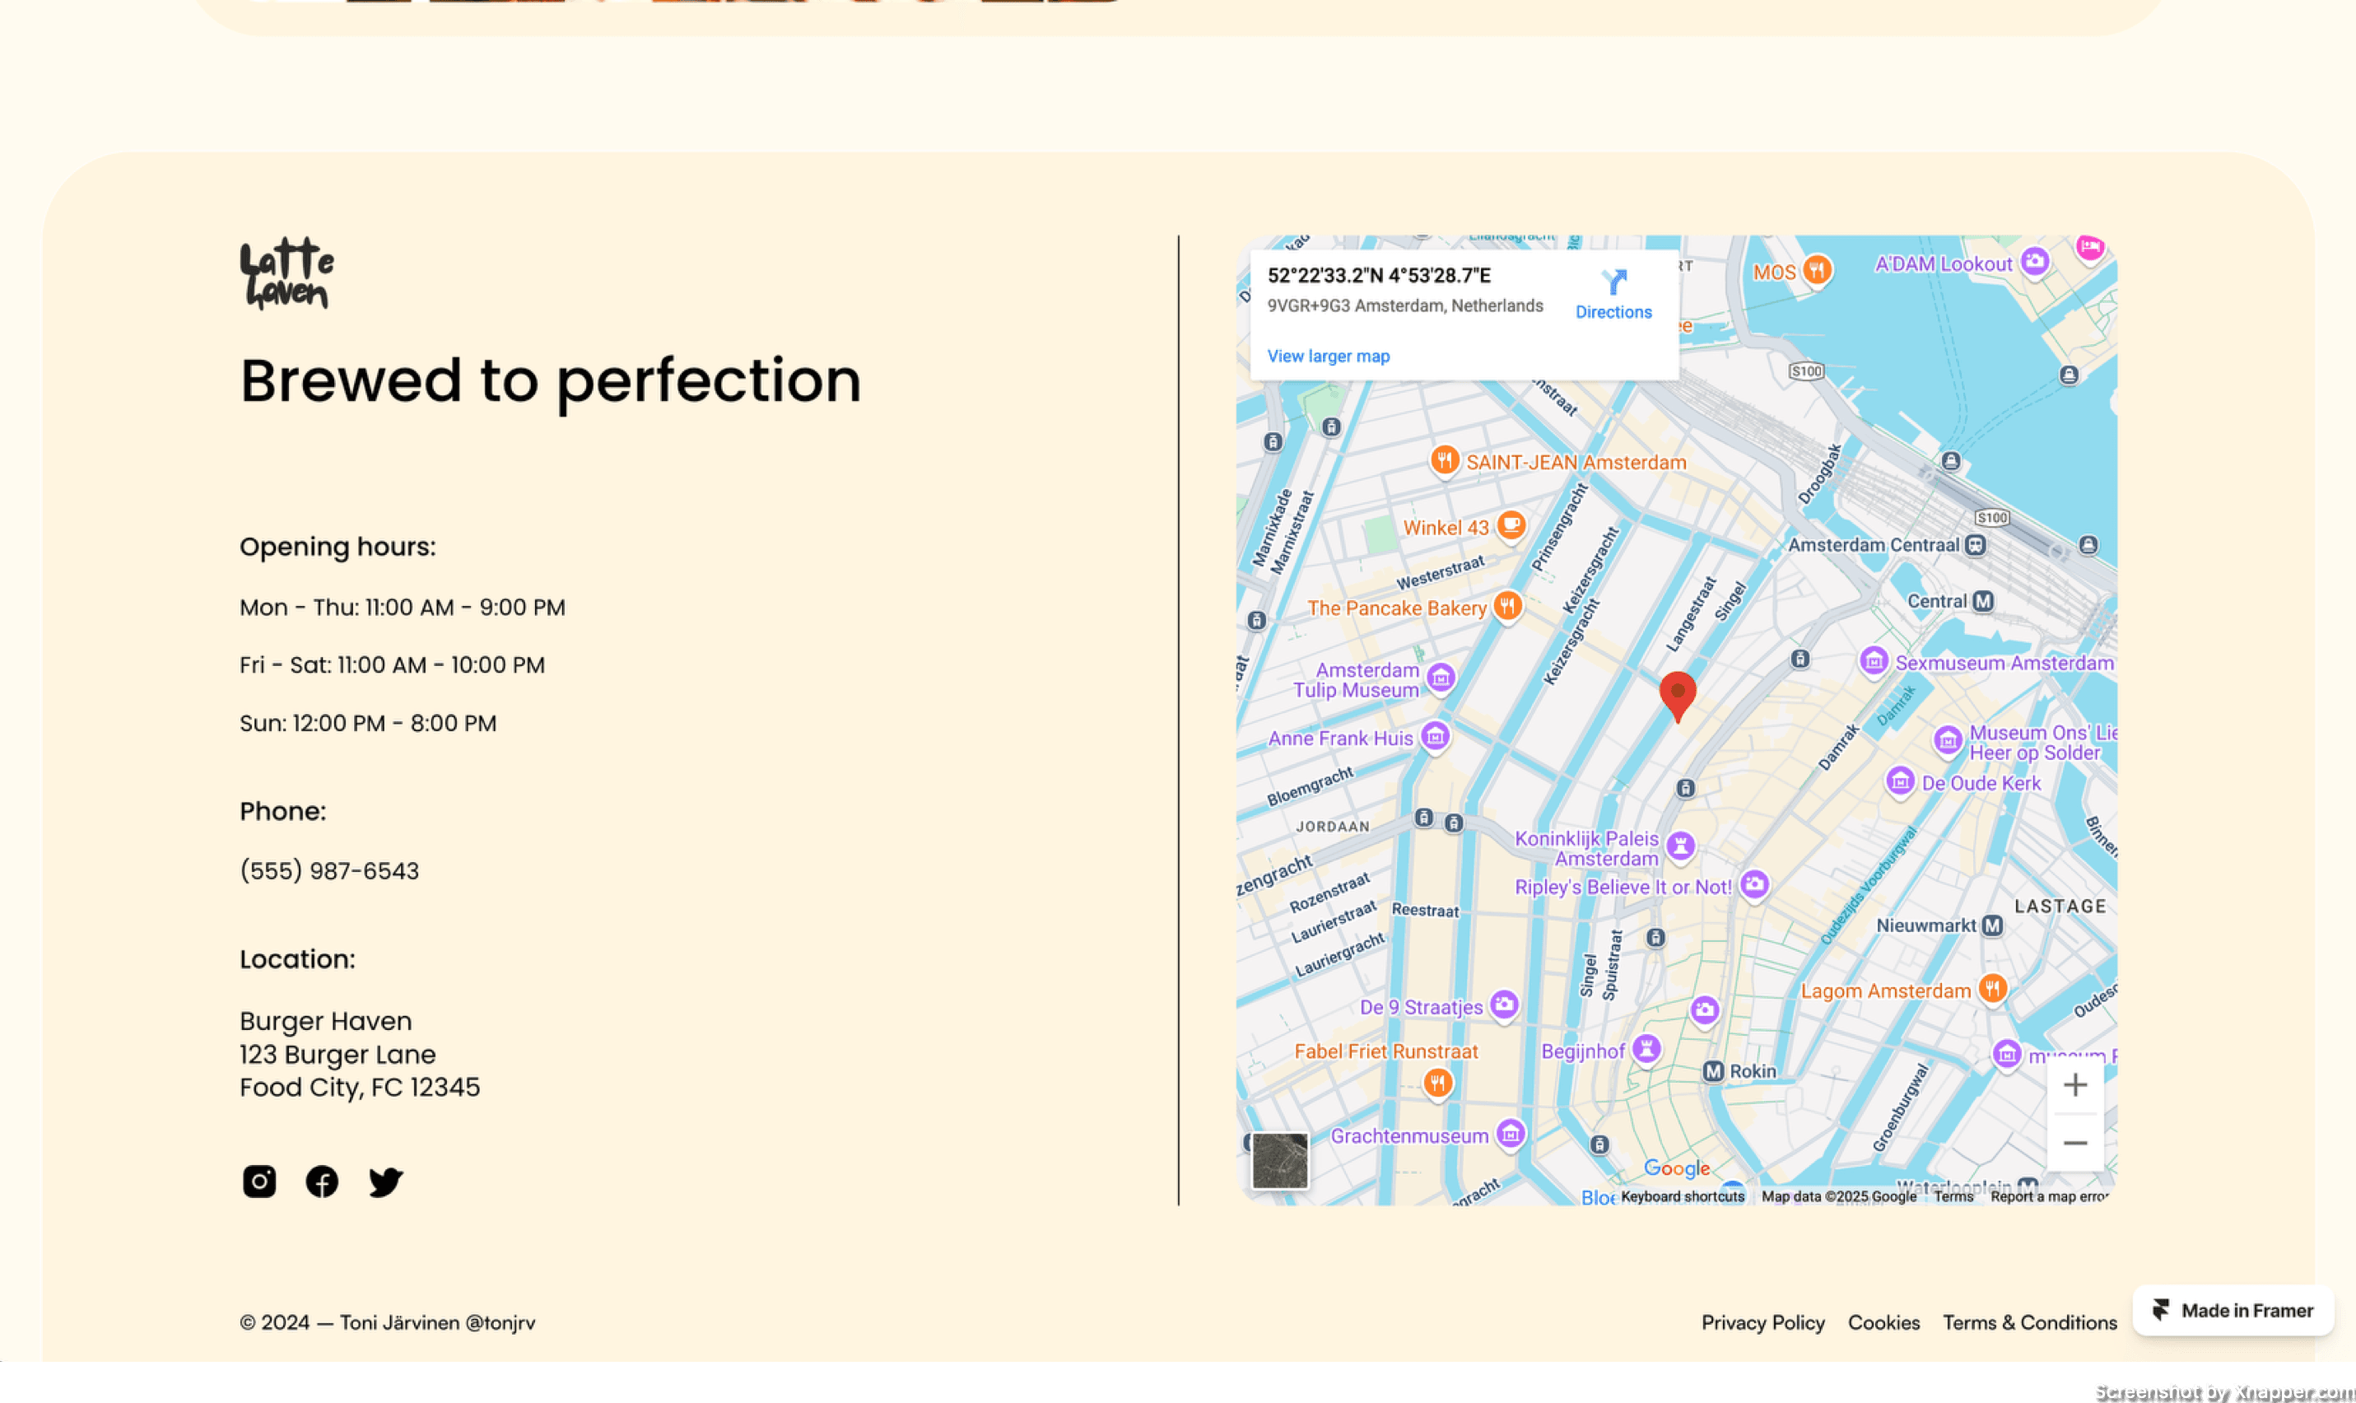Zoom in the map with plus button

point(2074,1084)
